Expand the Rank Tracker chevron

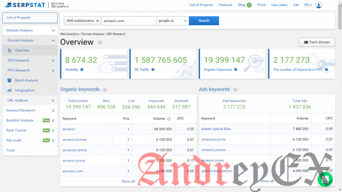[53, 130]
